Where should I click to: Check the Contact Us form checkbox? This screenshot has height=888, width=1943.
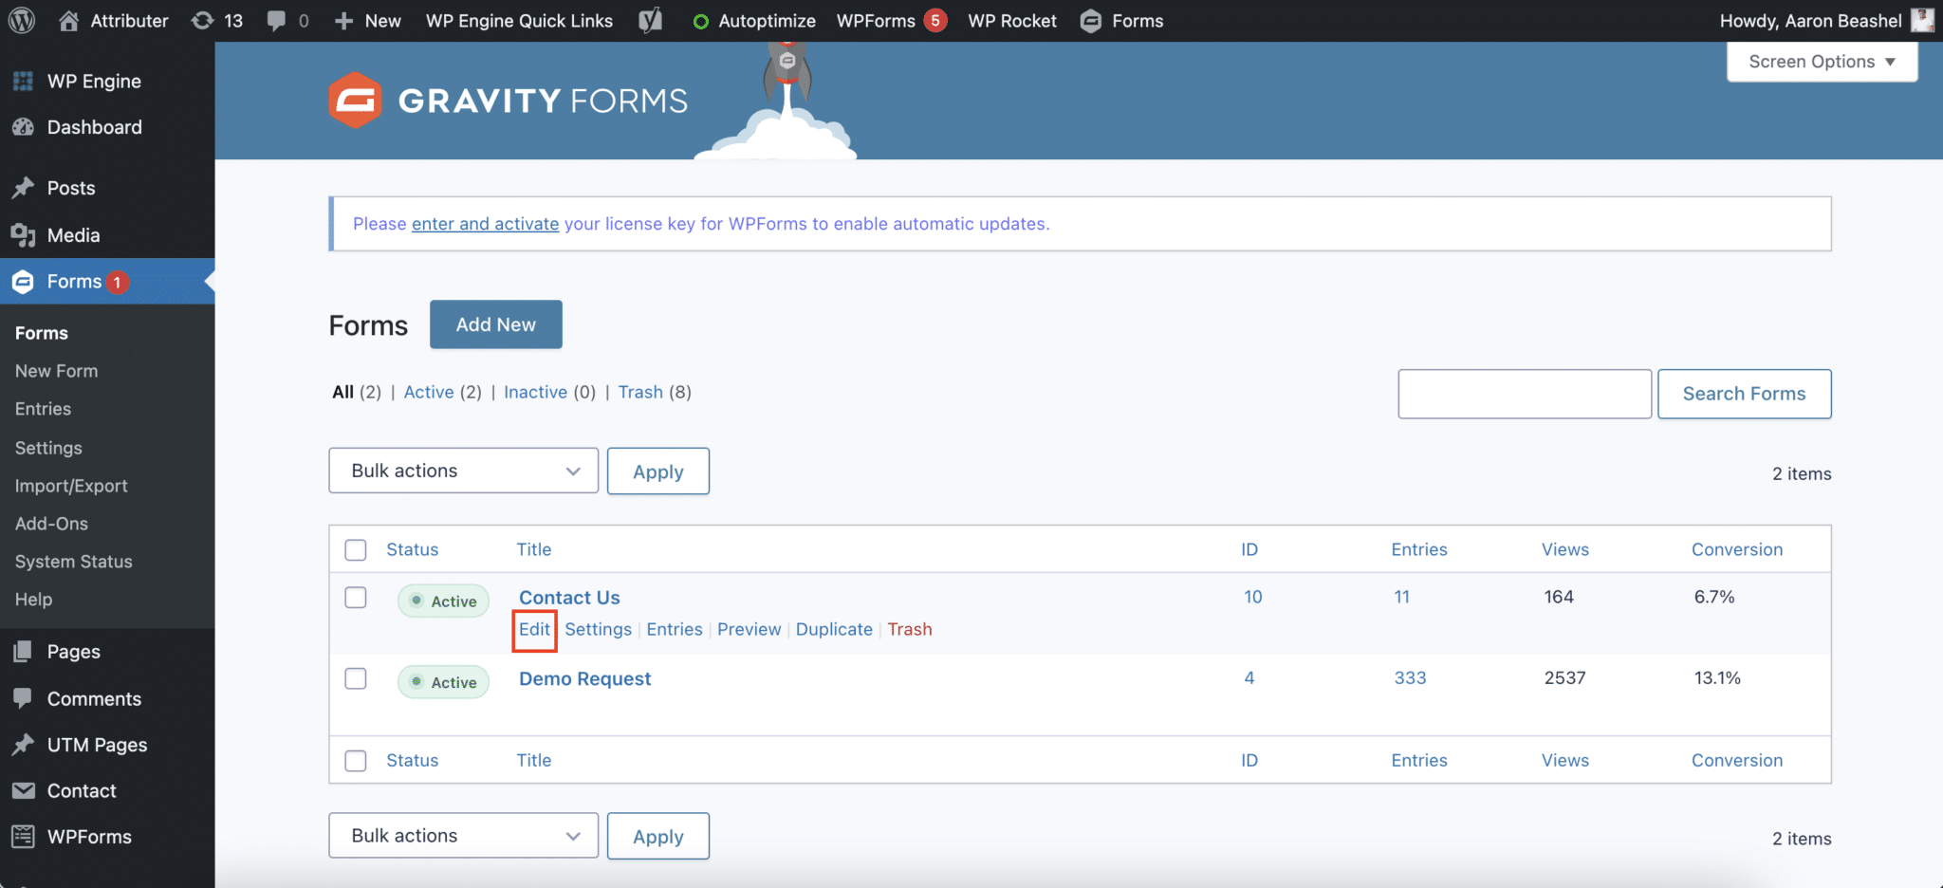356,598
